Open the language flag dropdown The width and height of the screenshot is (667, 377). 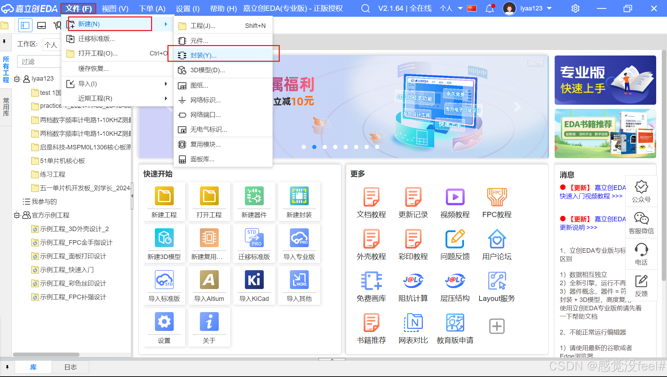472,8
